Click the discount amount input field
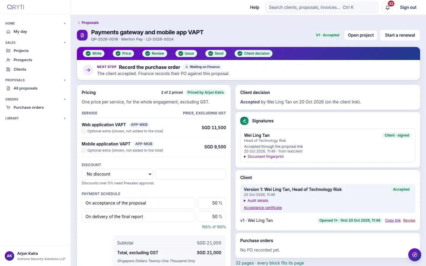426x266 pixels. (x=191, y=174)
